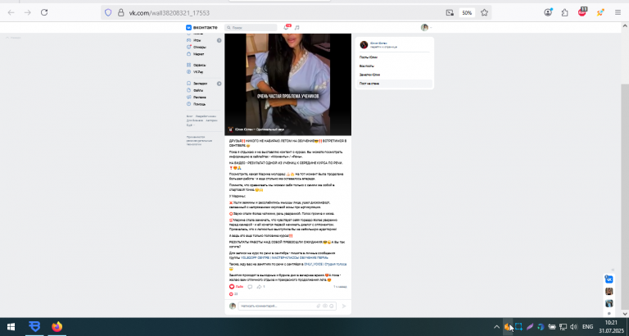View site info via the padlock icon
The image size is (629, 336).
point(120,12)
